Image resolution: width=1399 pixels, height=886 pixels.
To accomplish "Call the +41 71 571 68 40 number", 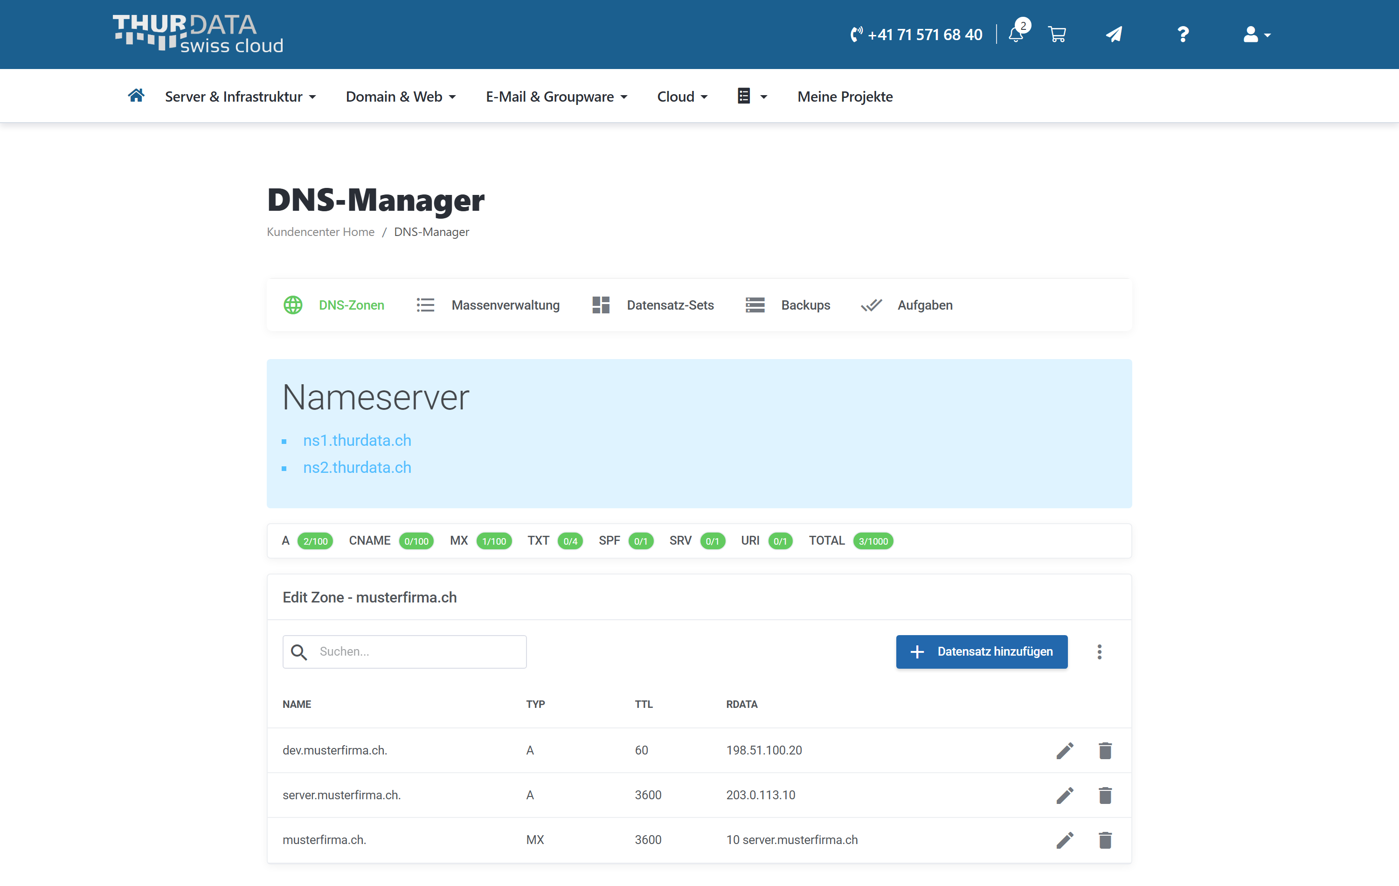I will point(916,35).
